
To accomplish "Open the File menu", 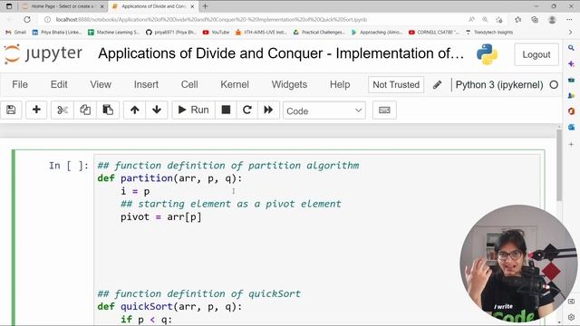I will pos(20,84).
